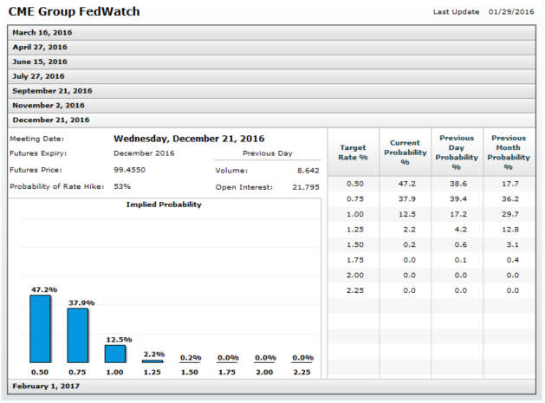
Task: Select the Target Rate % column header
Action: point(354,153)
